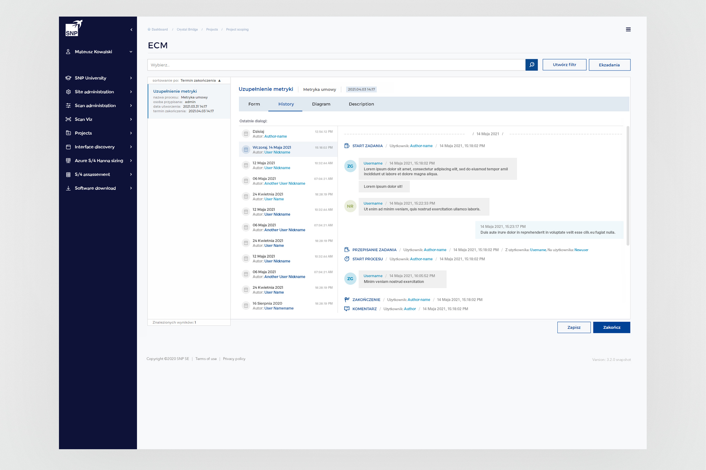The height and width of the screenshot is (470, 706).
Task: Click the PRZEPISANIE ZADANIA event icon
Action: (x=347, y=250)
